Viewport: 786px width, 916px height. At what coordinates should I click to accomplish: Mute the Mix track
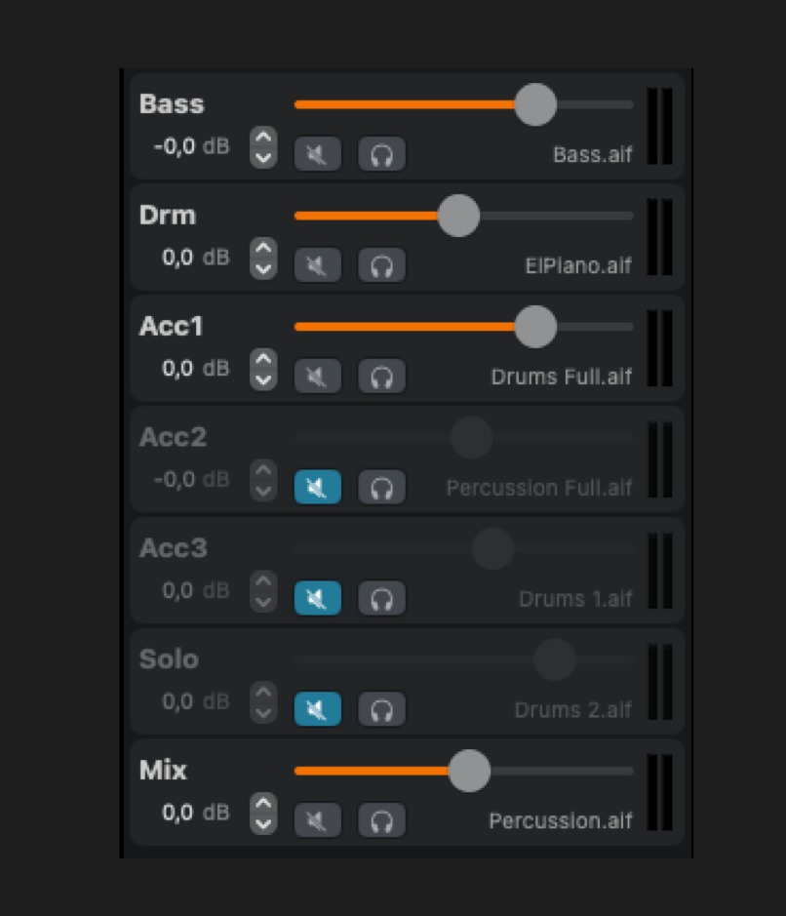click(317, 820)
